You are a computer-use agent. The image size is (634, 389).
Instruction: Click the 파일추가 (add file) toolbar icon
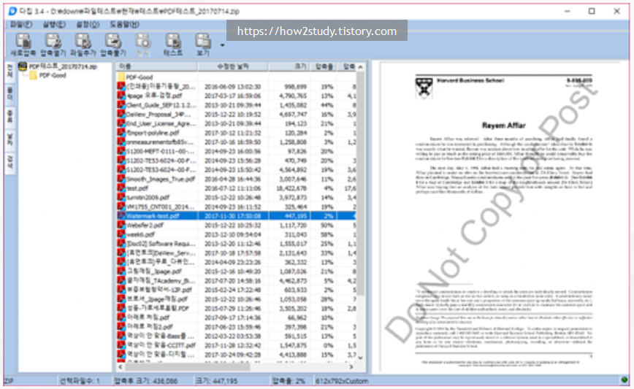83,45
